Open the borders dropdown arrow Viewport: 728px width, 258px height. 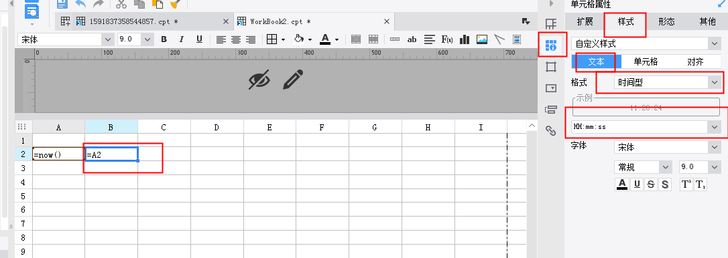(x=283, y=40)
